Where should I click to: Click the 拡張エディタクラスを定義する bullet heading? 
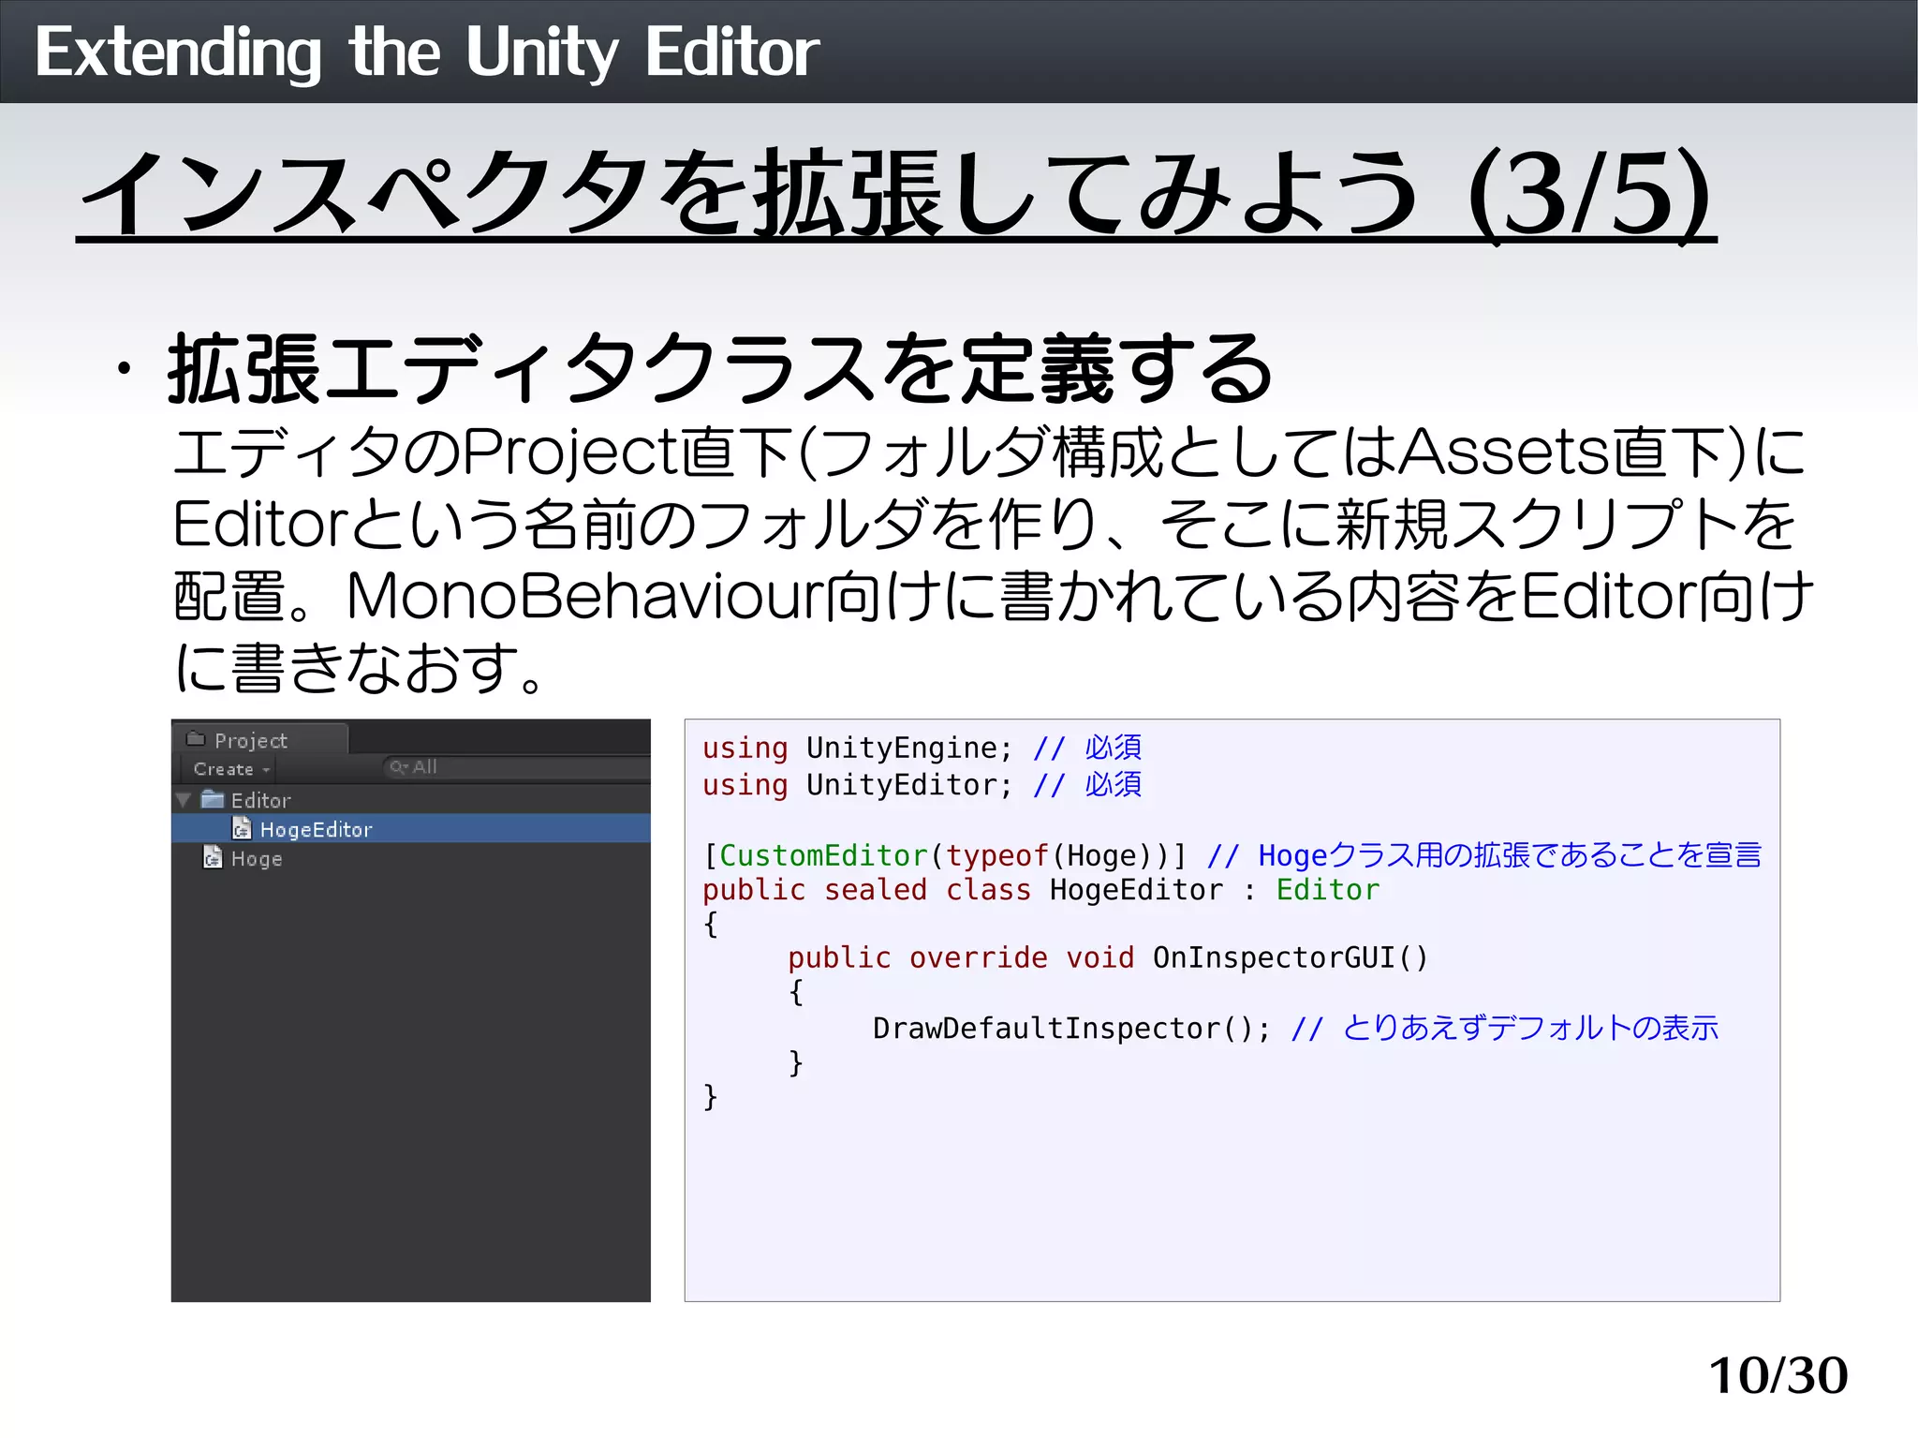coord(720,369)
